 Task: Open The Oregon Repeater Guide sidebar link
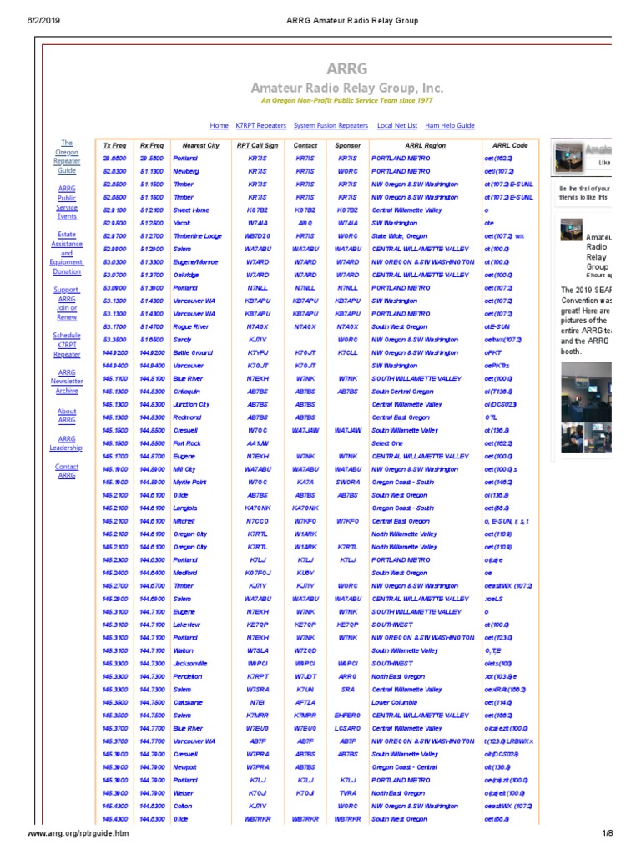point(67,156)
